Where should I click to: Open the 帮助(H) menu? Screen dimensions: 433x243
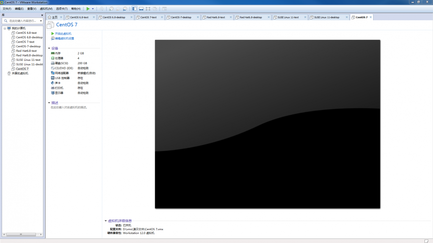(x=76, y=9)
